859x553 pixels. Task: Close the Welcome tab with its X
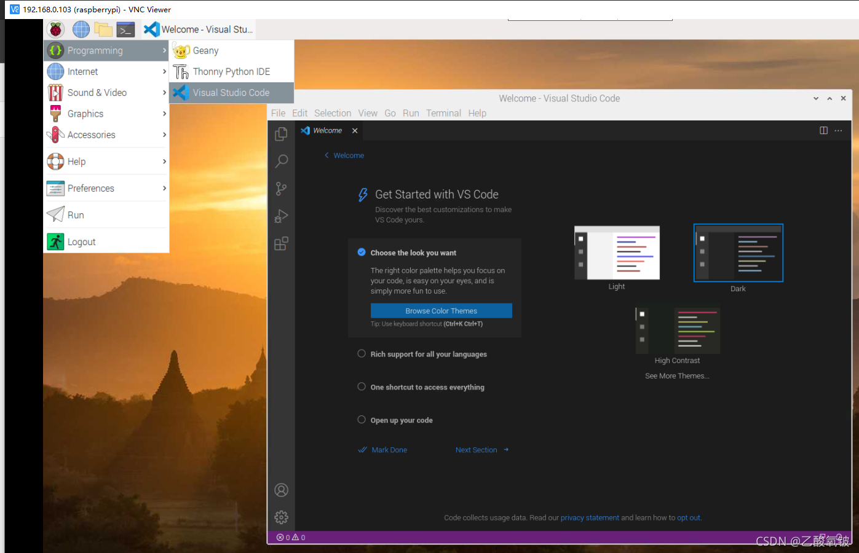coord(355,130)
